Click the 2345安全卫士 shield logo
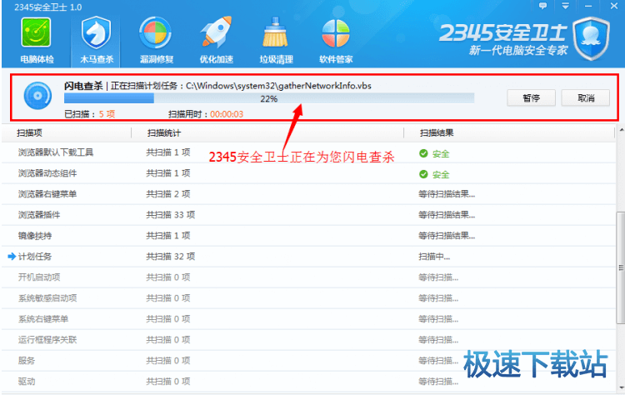 pyautogui.click(x=591, y=38)
